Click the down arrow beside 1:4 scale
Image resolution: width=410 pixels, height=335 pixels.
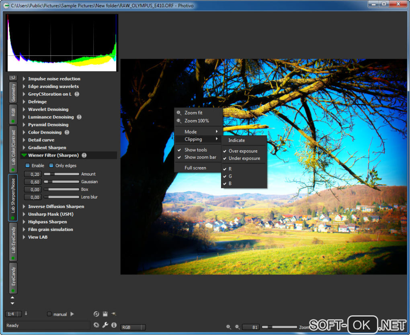click(26, 313)
